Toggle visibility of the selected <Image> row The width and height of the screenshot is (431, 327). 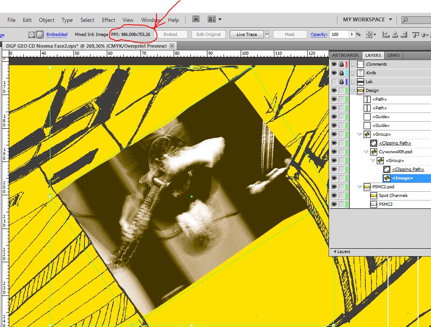pos(334,178)
